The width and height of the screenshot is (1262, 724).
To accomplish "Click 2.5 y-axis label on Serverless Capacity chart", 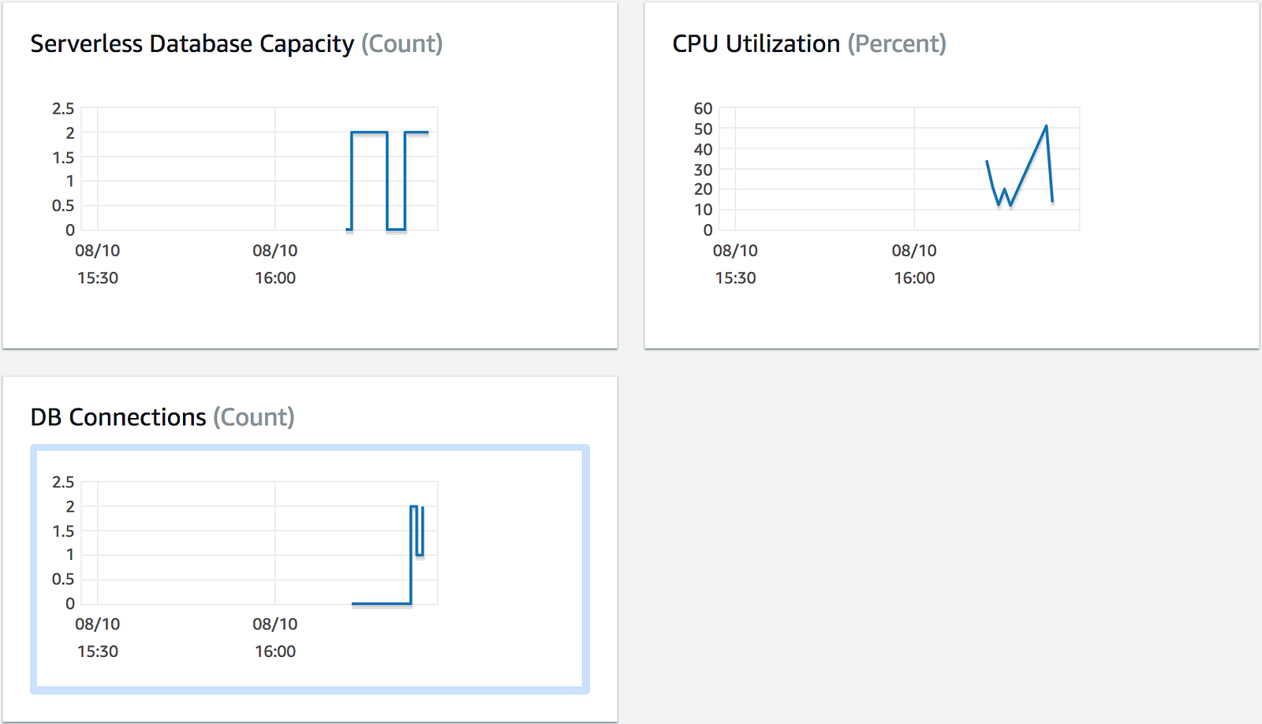I will pyautogui.click(x=63, y=109).
